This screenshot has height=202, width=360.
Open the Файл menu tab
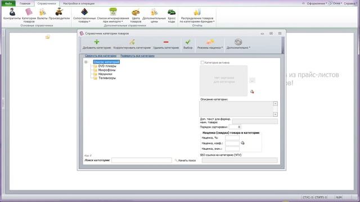8,3
